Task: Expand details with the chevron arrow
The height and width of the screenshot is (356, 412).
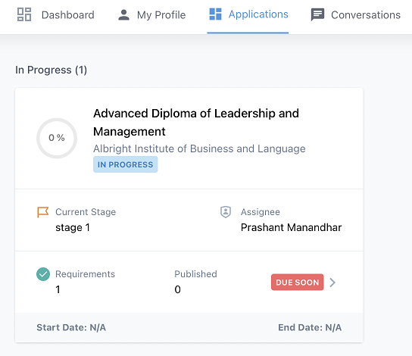Action: pyautogui.click(x=332, y=283)
